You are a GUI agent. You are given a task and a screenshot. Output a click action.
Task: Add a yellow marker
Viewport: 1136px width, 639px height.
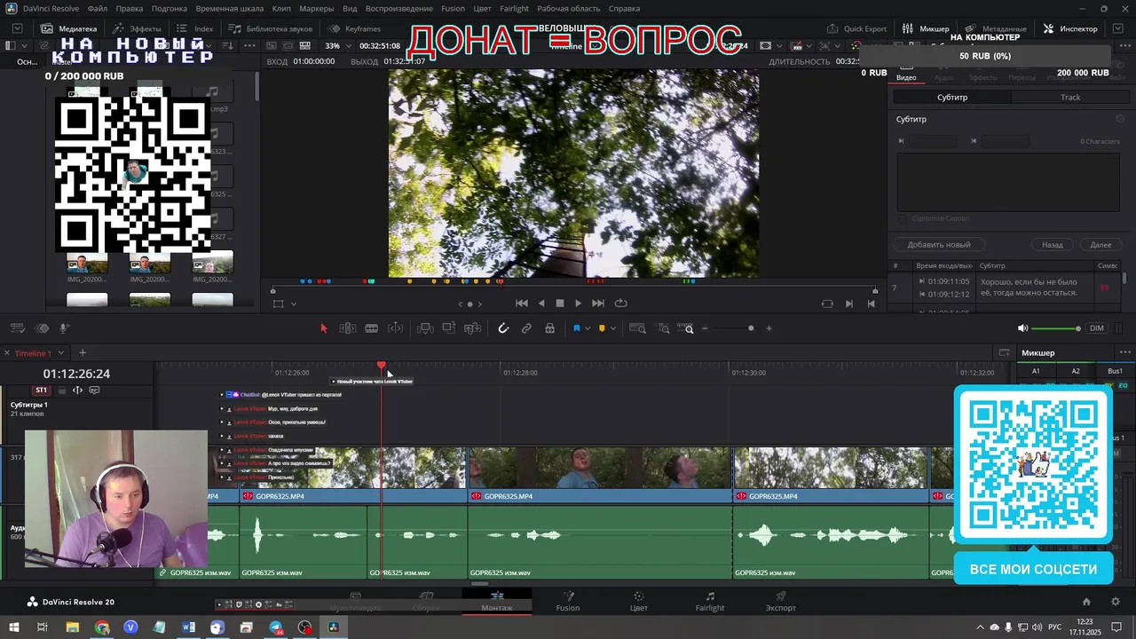click(x=602, y=328)
